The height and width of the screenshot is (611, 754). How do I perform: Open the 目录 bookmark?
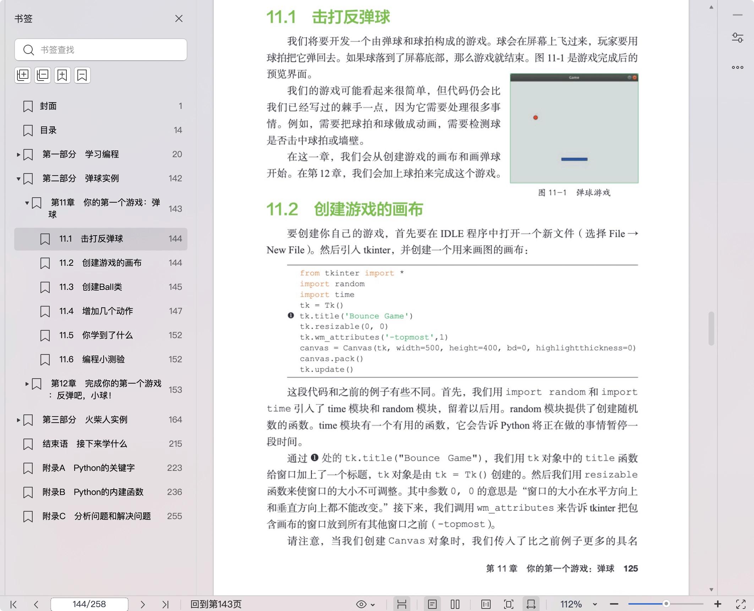point(101,130)
